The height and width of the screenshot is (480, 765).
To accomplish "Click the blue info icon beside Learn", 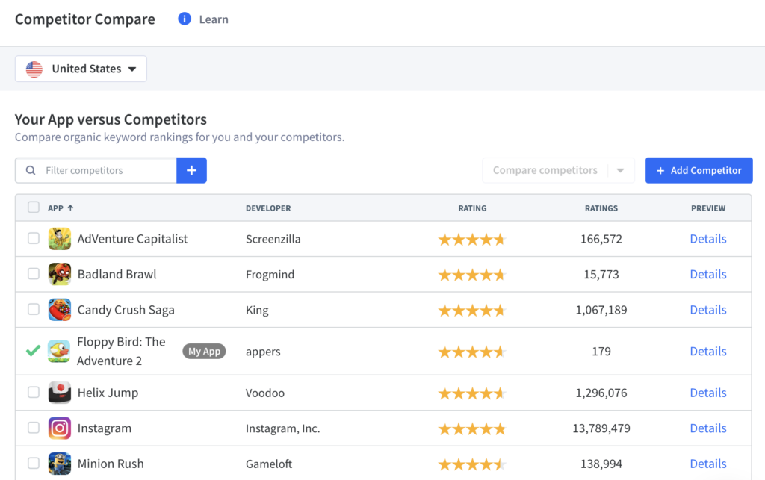I will tap(185, 19).
